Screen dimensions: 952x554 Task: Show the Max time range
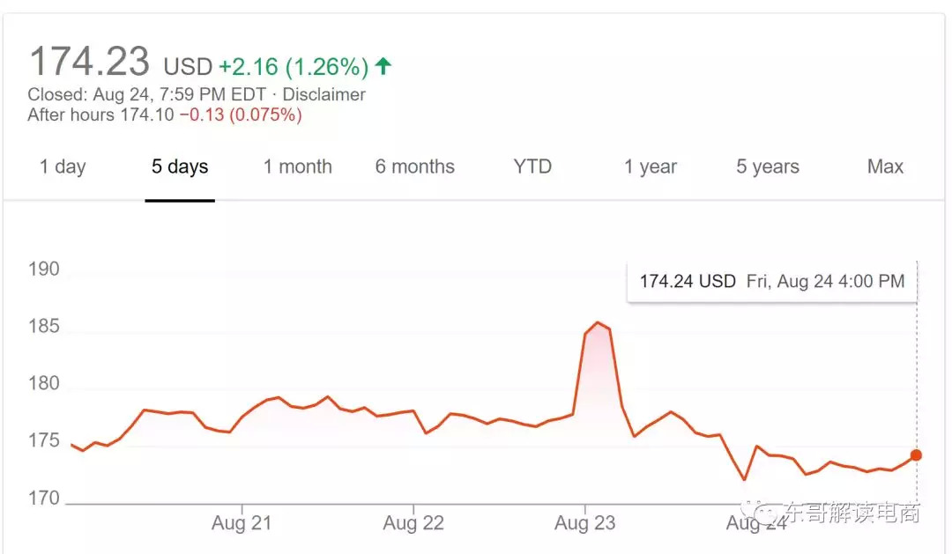click(x=885, y=166)
